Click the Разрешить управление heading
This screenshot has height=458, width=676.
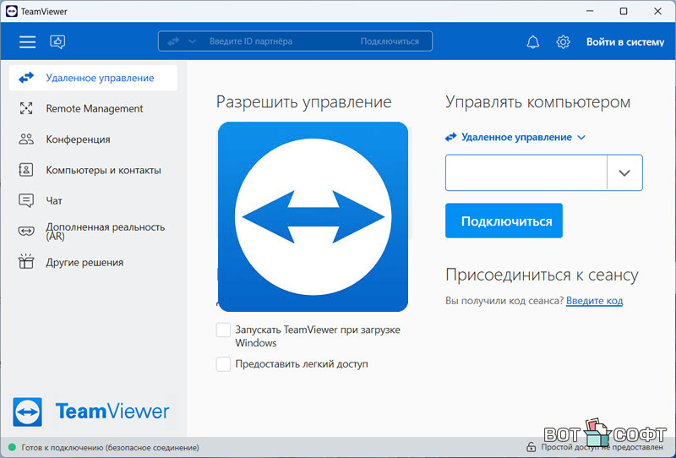(303, 101)
